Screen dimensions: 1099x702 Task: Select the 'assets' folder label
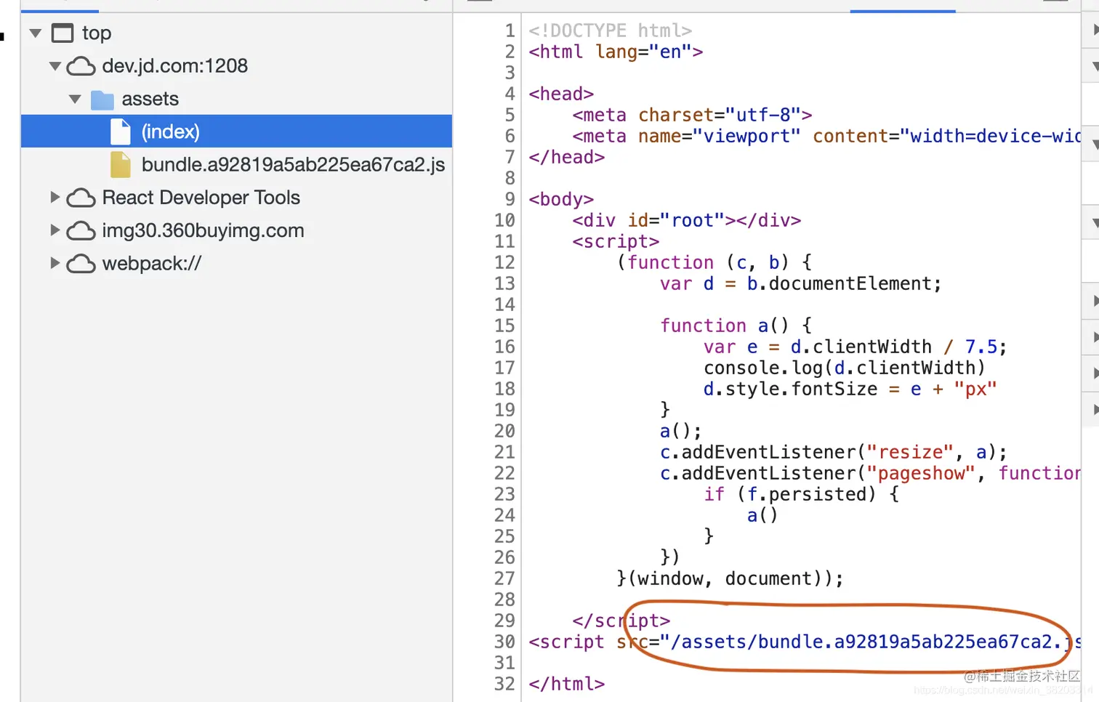pos(150,99)
